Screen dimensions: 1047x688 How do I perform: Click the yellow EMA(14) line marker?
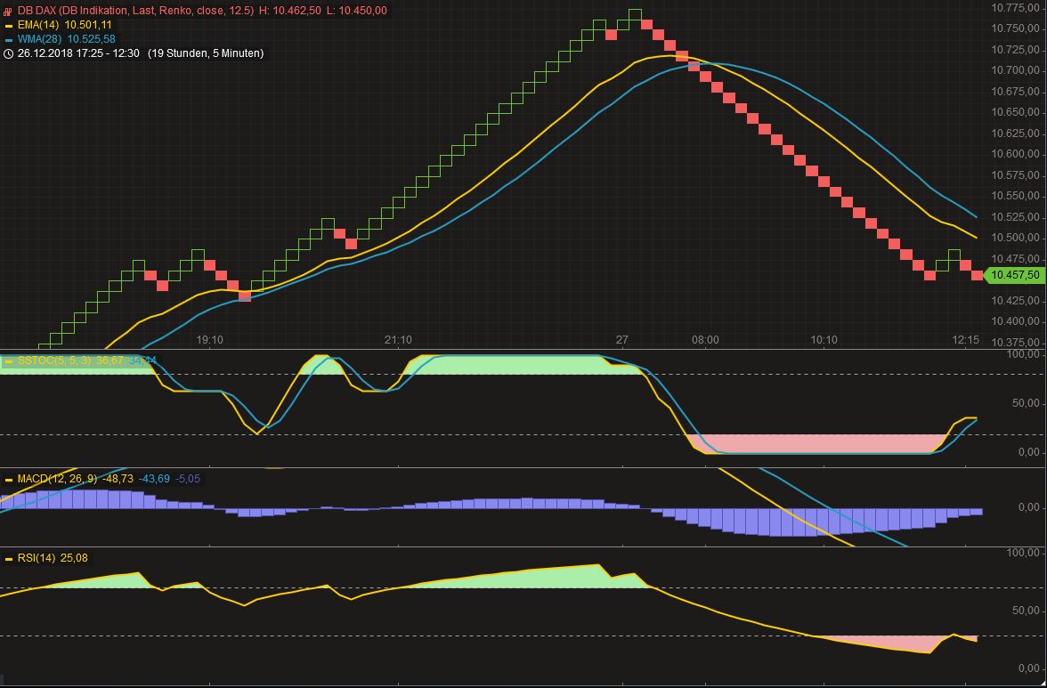pos(8,25)
